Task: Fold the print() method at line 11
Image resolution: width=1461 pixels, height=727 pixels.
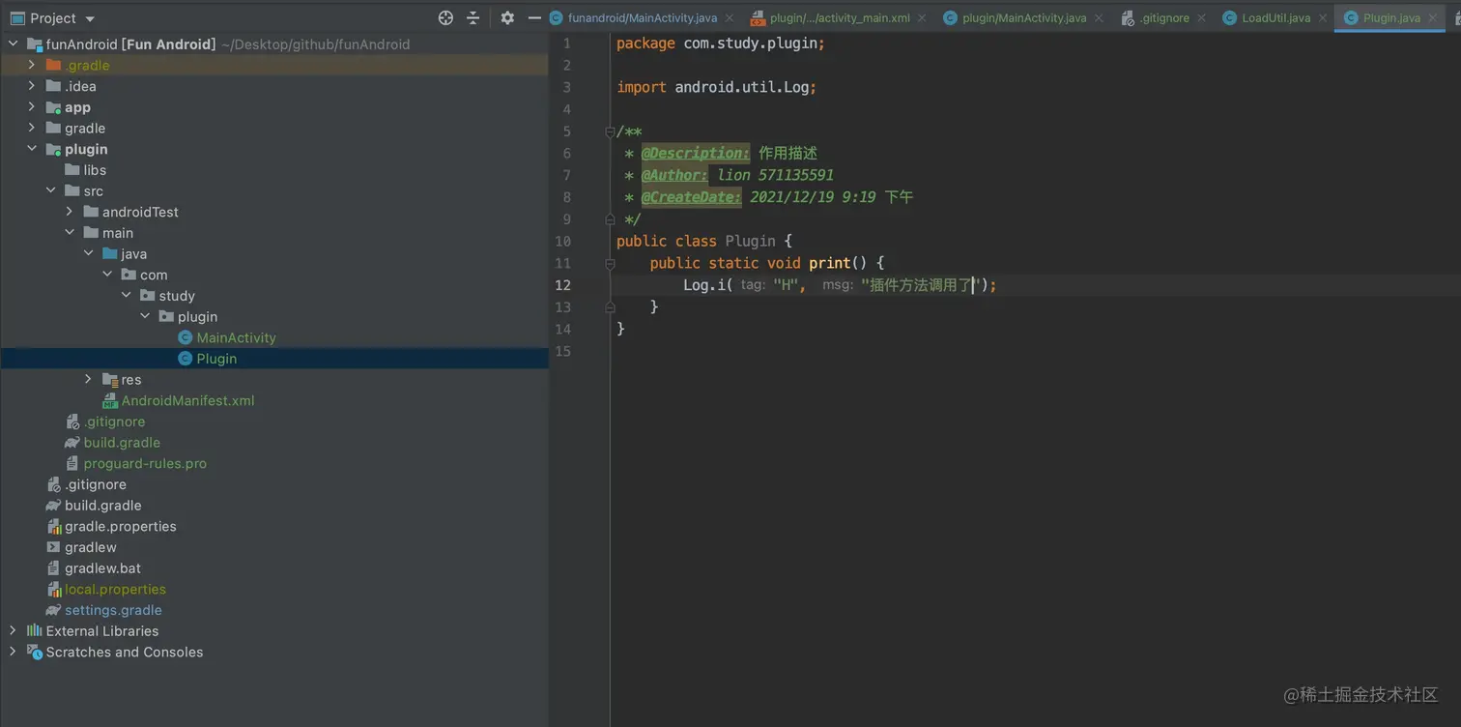Action: (610, 263)
